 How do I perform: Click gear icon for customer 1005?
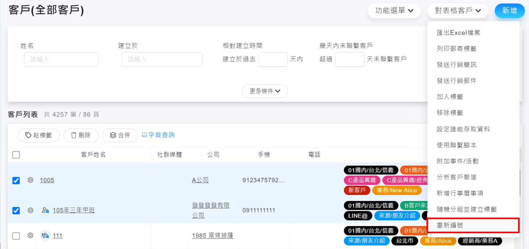coord(30,180)
